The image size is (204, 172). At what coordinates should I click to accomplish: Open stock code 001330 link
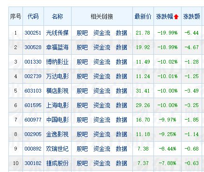point(33,62)
